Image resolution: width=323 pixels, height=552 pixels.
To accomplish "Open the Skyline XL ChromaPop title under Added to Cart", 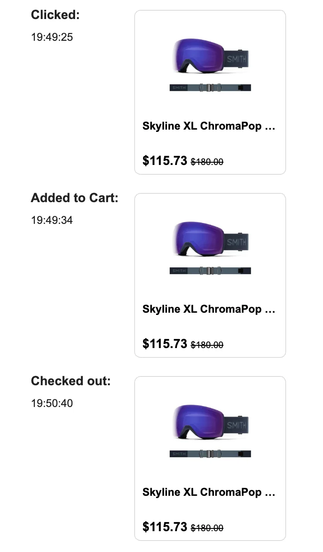I will 209,309.
